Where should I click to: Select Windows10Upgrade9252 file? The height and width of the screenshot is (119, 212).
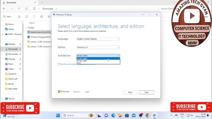point(39,37)
